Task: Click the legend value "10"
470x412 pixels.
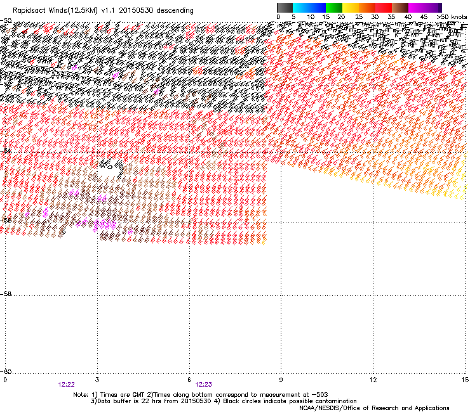Action: point(311,17)
